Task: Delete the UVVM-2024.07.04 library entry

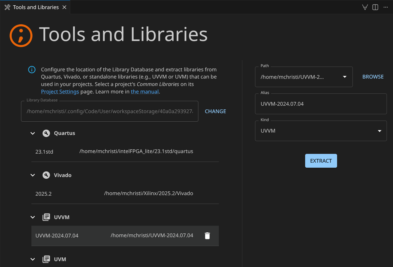Action: pyautogui.click(x=207, y=236)
